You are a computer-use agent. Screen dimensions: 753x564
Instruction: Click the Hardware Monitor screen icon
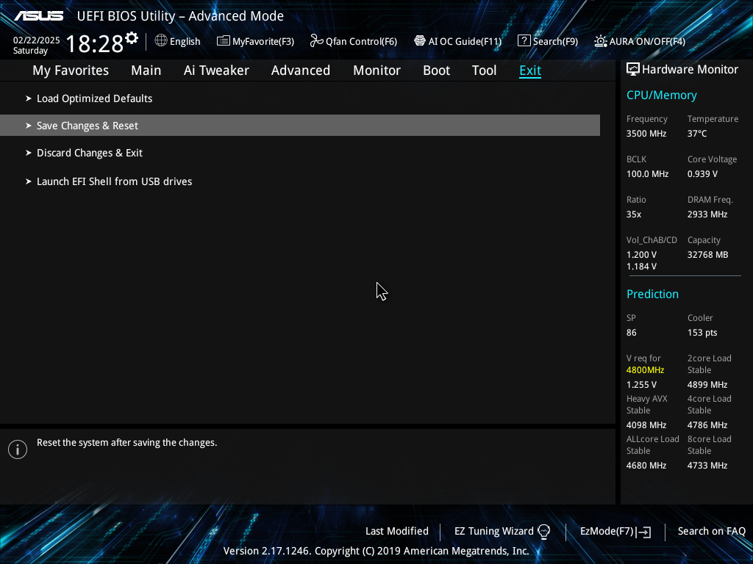point(633,70)
